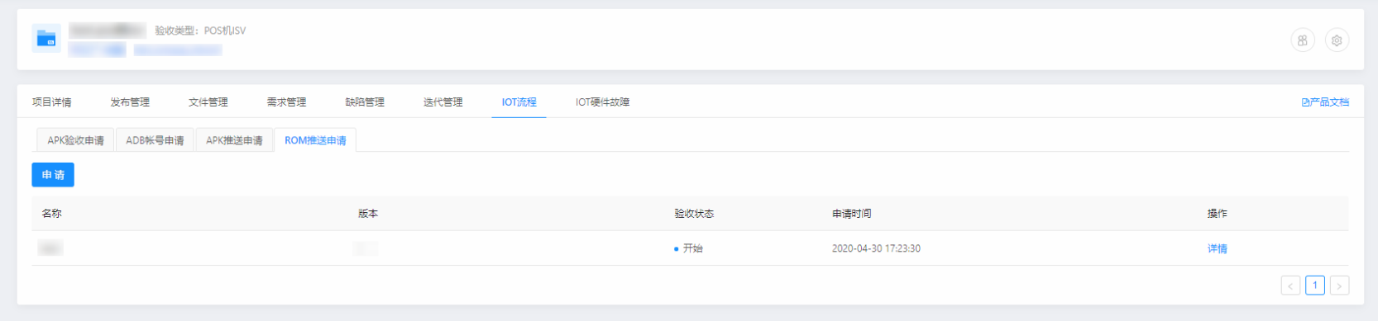Open 详情 link in the table row
Viewport: 1378px width, 321px height.
(1217, 248)
